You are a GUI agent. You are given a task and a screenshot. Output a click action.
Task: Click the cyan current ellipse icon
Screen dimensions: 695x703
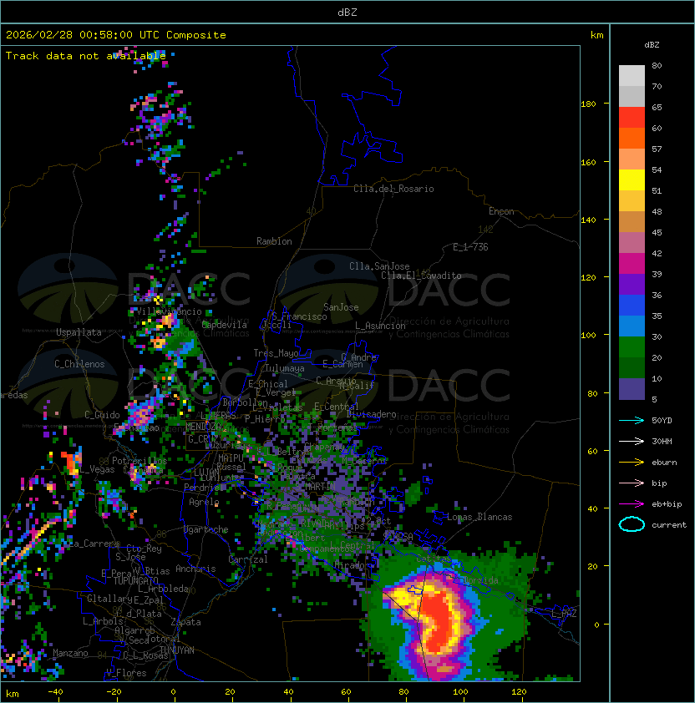[x=632, y=524]
